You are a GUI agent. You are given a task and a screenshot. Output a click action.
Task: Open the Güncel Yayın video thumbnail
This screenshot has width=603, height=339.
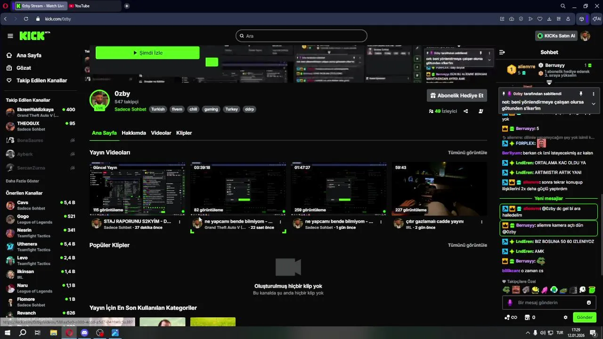coord(138,189)
